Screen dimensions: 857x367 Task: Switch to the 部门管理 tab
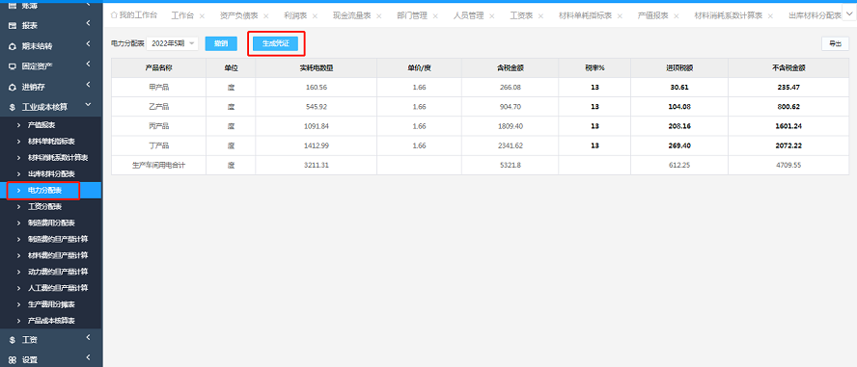(x=412, y=15)
